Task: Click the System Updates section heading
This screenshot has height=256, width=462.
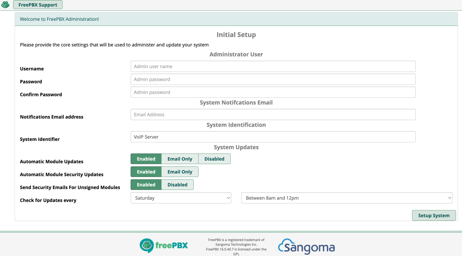Action: (236, 147)
